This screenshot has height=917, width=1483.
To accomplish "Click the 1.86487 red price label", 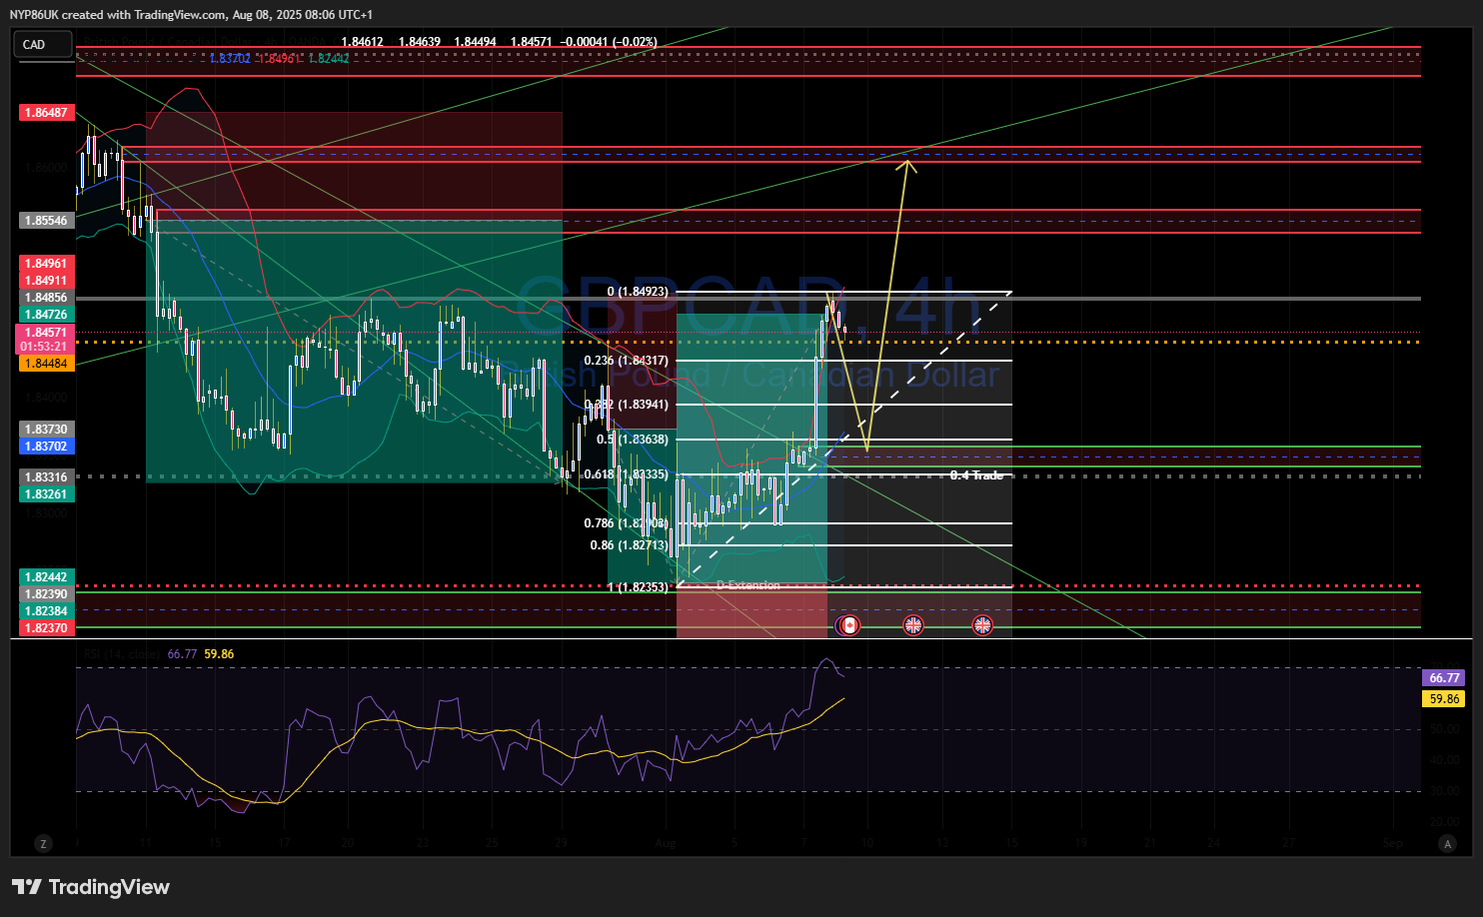I will (x=46, y=113).
